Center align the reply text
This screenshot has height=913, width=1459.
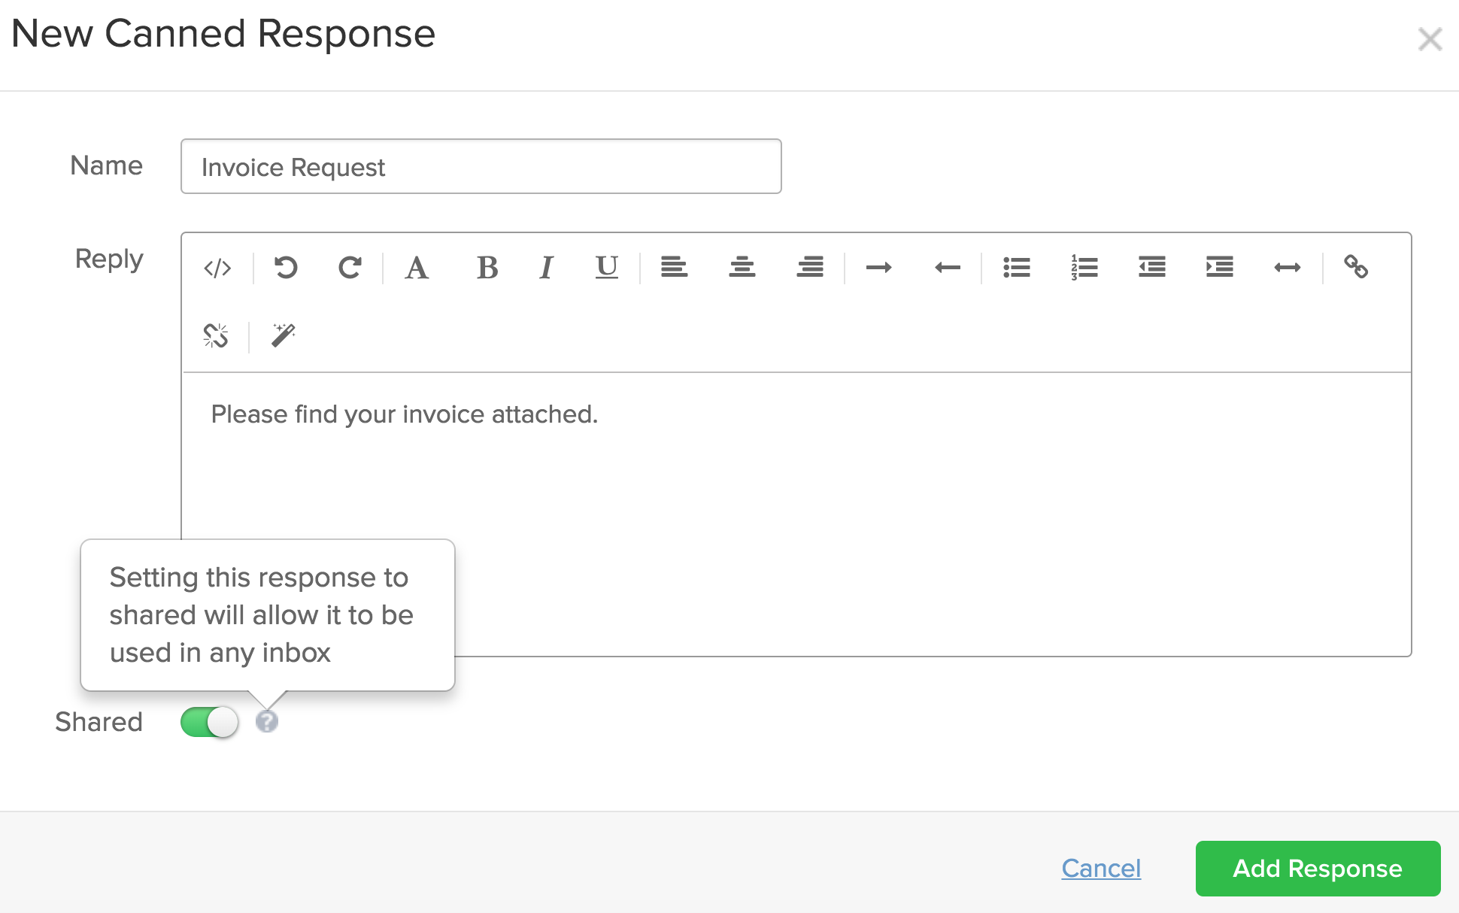742,268
